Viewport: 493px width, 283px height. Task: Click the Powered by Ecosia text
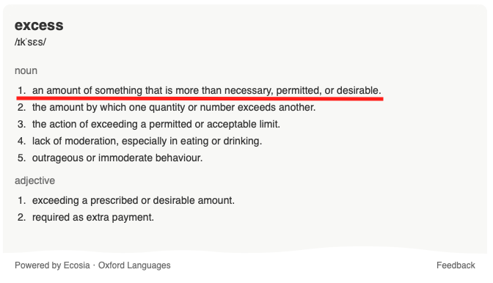point(52,265)
